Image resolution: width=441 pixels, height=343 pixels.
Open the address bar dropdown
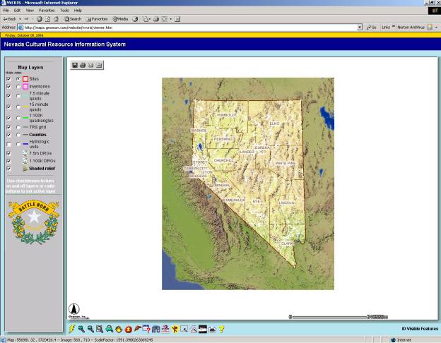click(x=360, y=27)
